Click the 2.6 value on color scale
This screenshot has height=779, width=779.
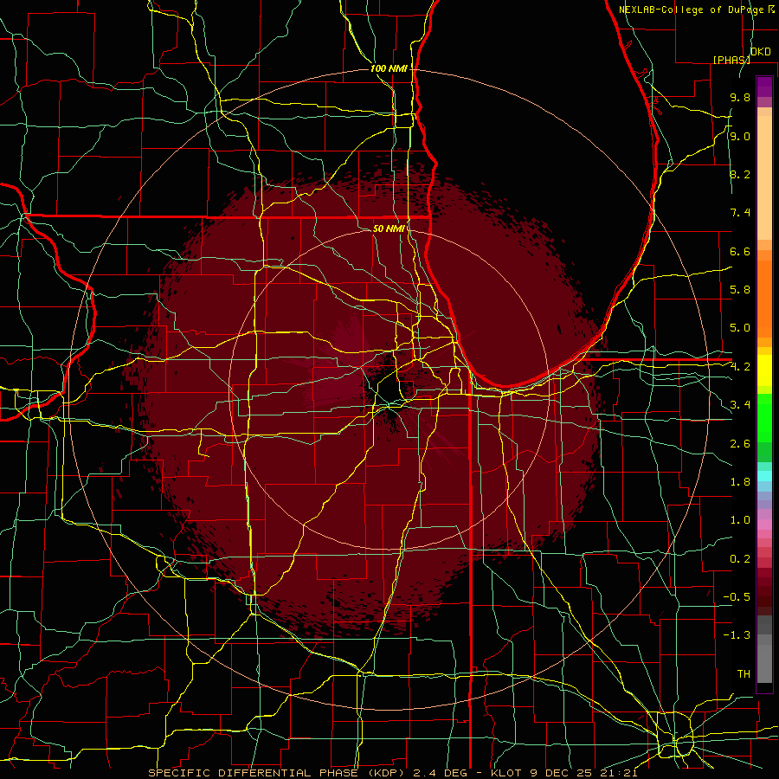coord(740,444)
